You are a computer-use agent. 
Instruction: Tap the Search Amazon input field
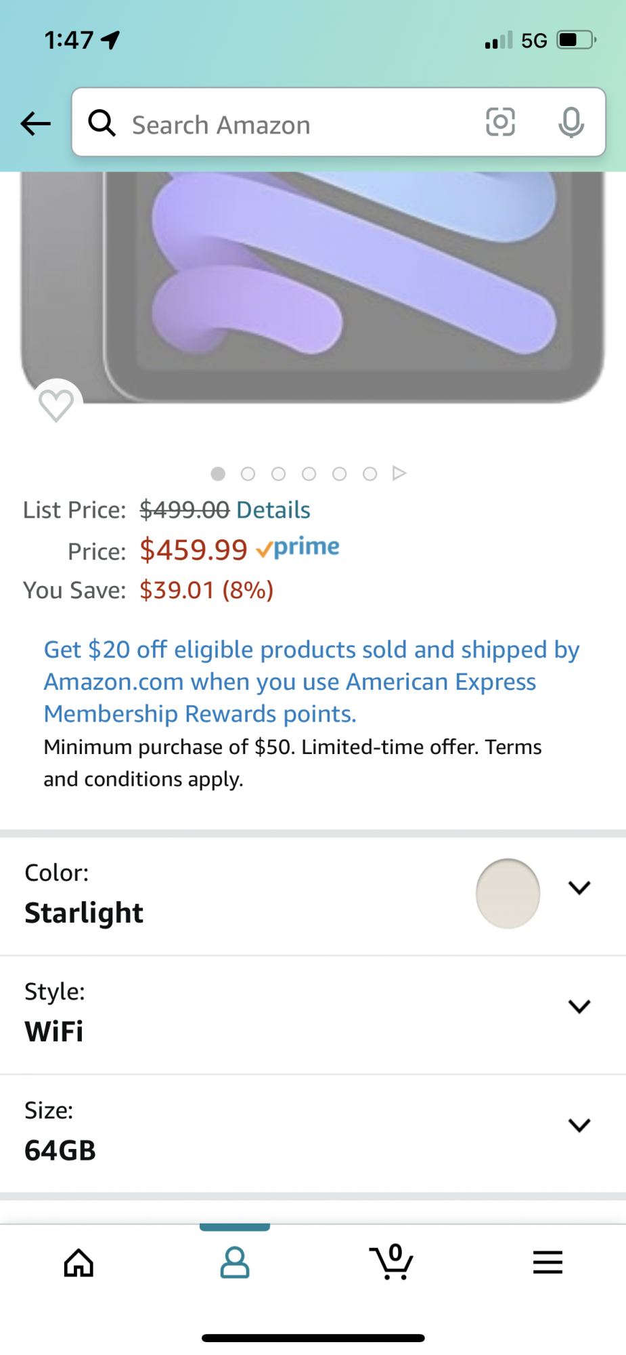298,125
